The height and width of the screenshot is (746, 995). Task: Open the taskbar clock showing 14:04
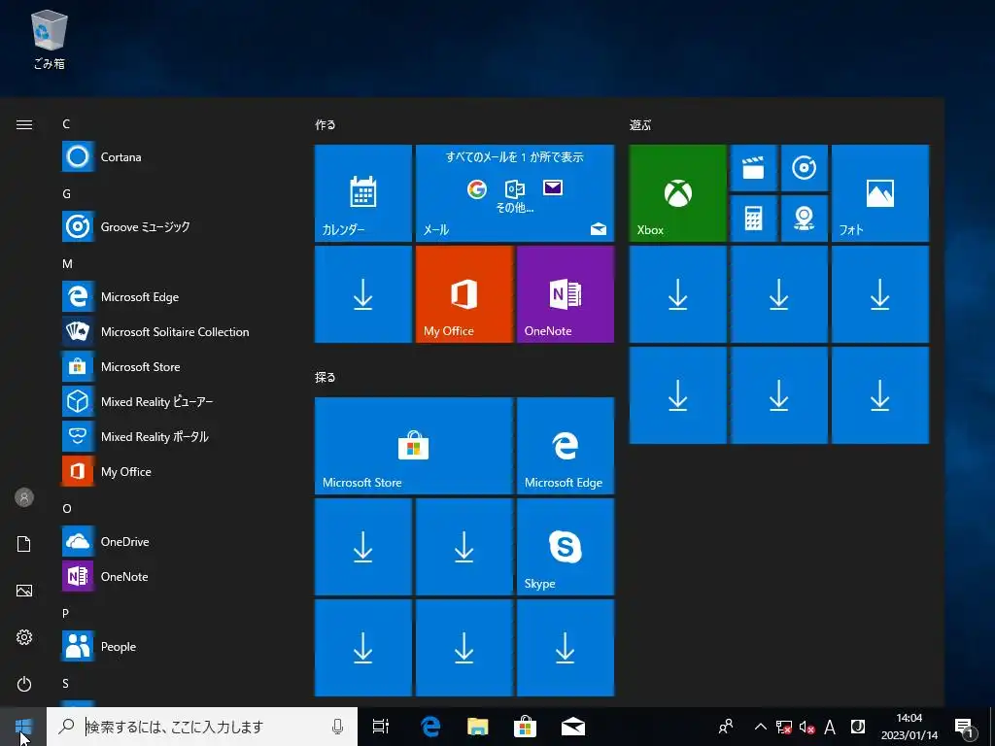coord(909,727)
